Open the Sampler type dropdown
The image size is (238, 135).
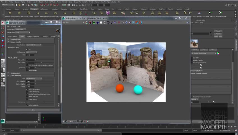pyautogui.click(x=34, y=45)
